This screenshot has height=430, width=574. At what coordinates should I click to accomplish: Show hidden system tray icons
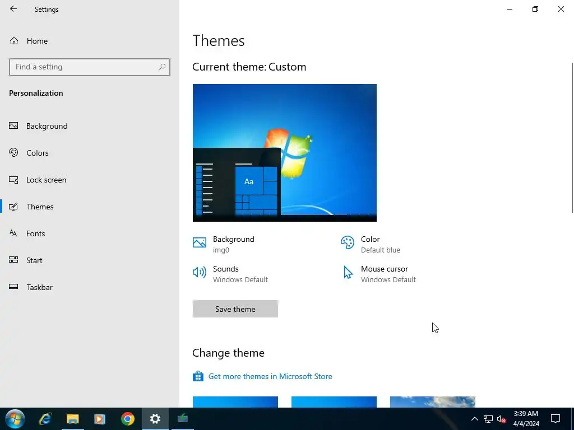(474, 419)
